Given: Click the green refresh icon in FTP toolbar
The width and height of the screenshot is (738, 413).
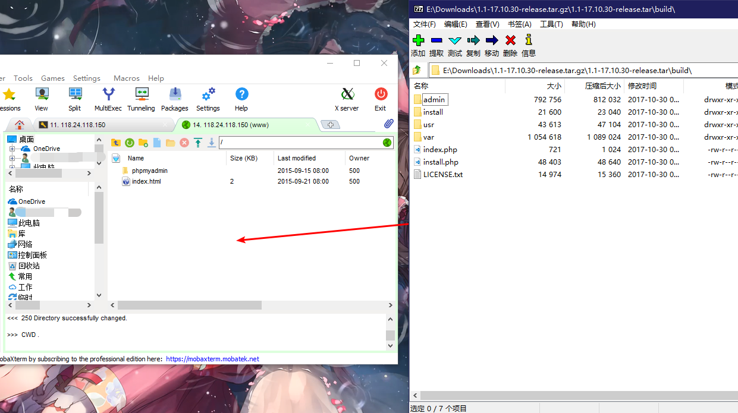Looking at the screenshot, I should click(x=129, y=143).
